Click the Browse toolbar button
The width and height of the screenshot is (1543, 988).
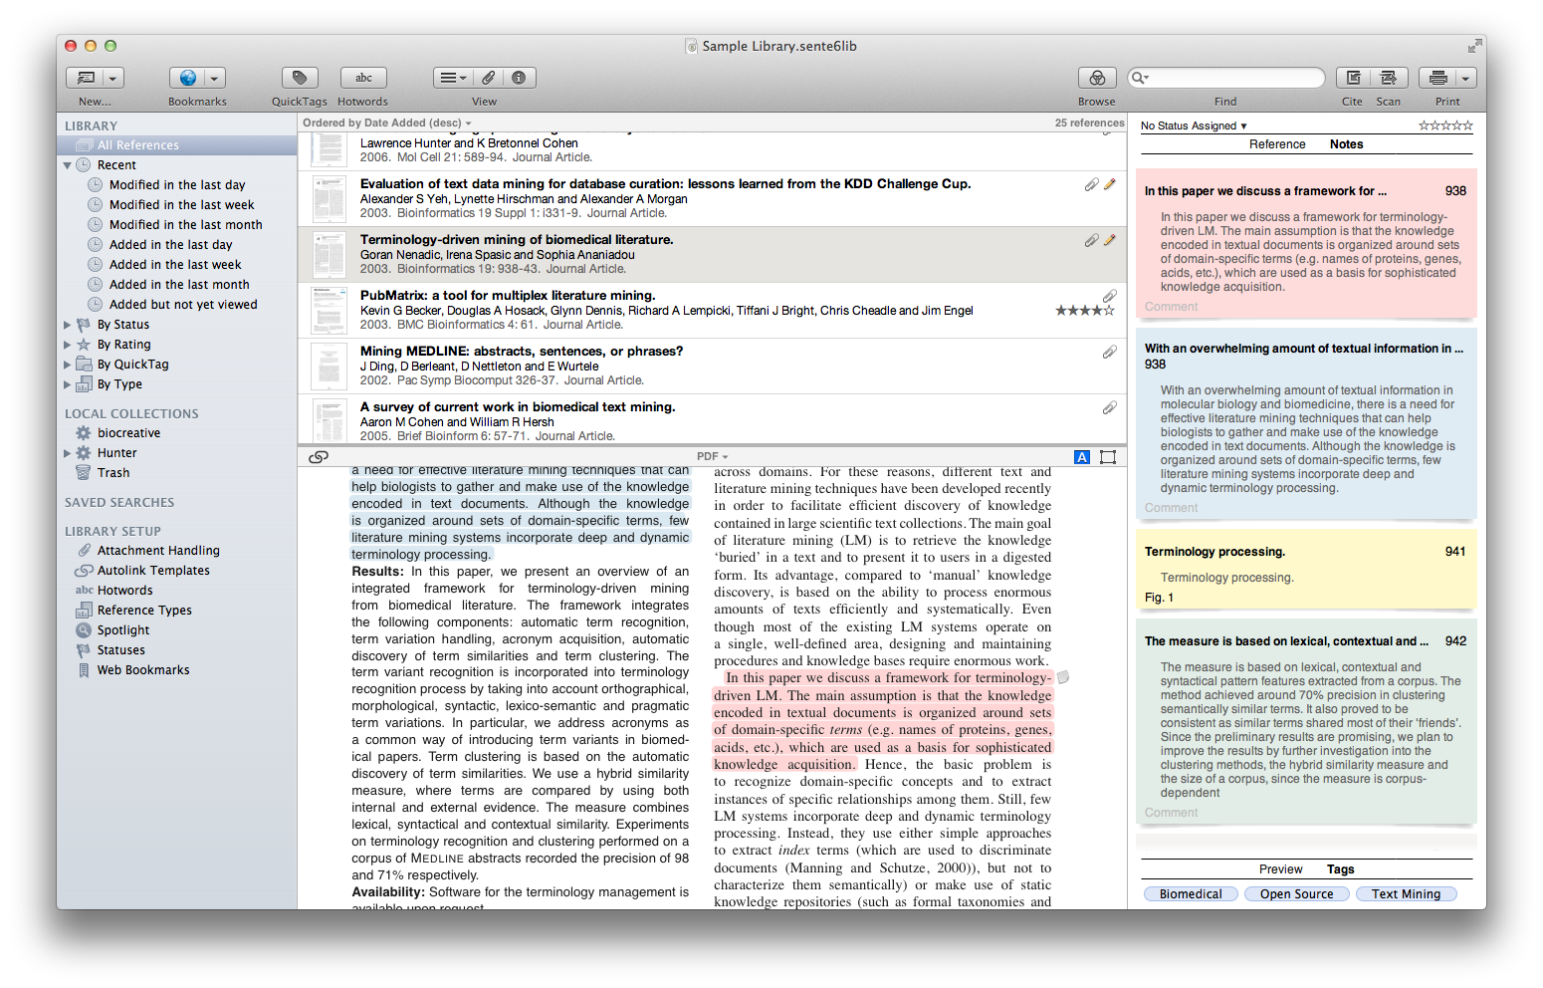tap(1097, 78)
